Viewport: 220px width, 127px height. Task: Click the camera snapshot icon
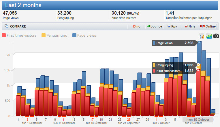(216, 36)
